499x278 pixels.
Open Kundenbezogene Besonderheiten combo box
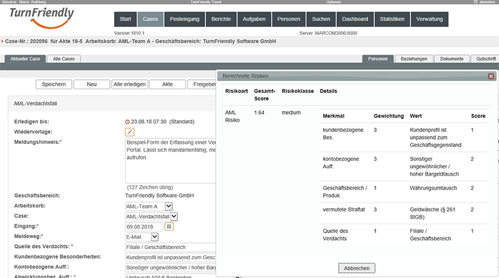click(170, 257)
